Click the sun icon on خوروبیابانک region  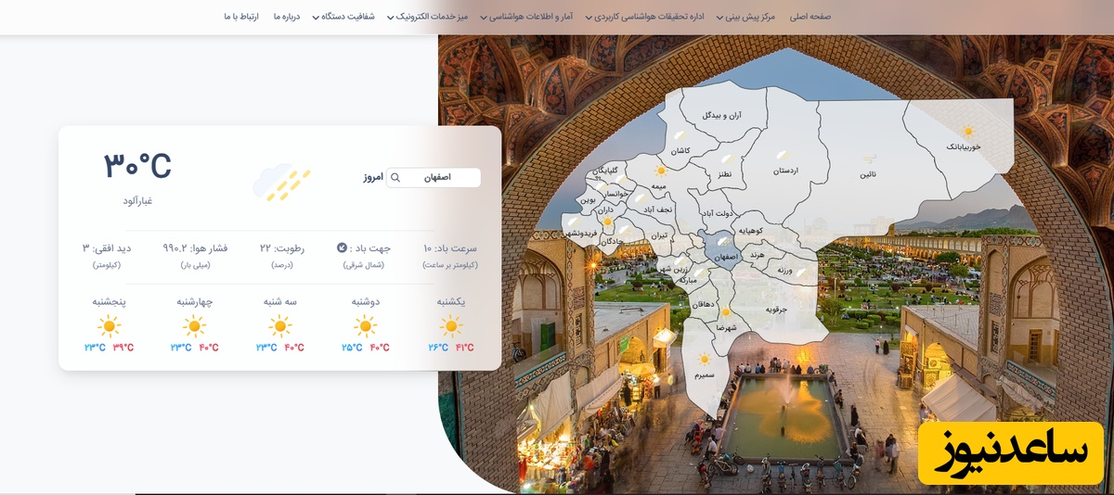(x=968, y=132)
